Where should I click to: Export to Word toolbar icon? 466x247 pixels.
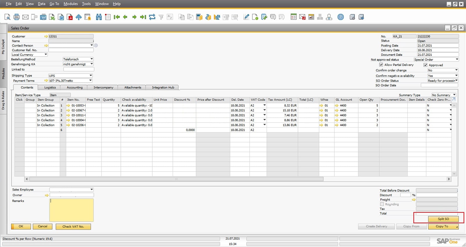[61, 17]
